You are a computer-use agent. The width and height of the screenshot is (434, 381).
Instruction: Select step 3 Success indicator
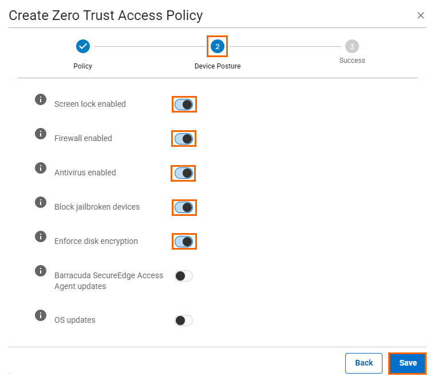pyautogui.click(x=352, y=46)
